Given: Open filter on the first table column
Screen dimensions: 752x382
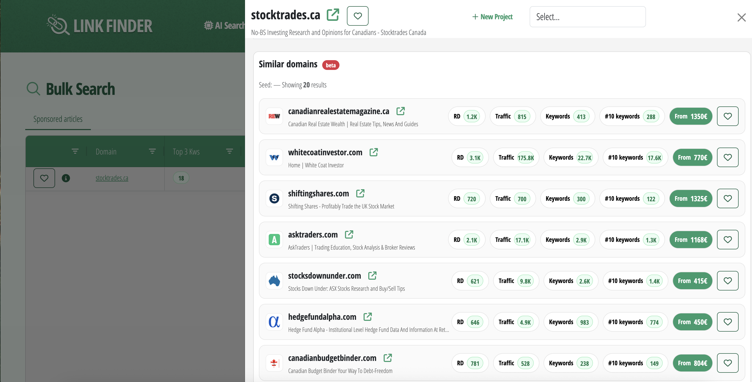Looking at the screenshot, I should pyautogui.click(x=75, y=151).
